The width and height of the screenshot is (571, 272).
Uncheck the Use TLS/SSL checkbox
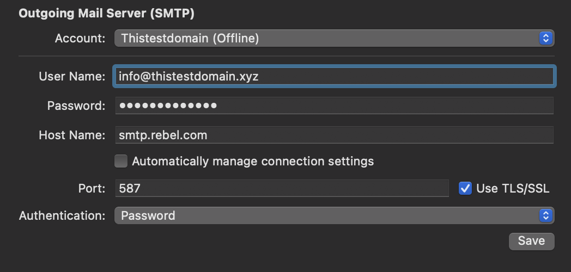click(465, 188)
